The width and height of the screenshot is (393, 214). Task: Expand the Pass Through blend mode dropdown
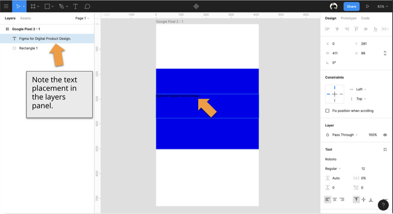click(x=345, y=135)
